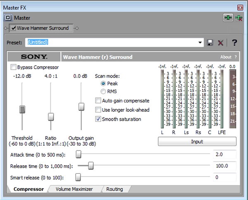Disable the Wave Hammer Surround plug-in checkbox

click(x=14, y=28)
